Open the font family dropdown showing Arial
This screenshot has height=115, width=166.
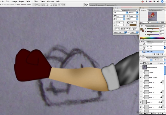click(127, 13)
